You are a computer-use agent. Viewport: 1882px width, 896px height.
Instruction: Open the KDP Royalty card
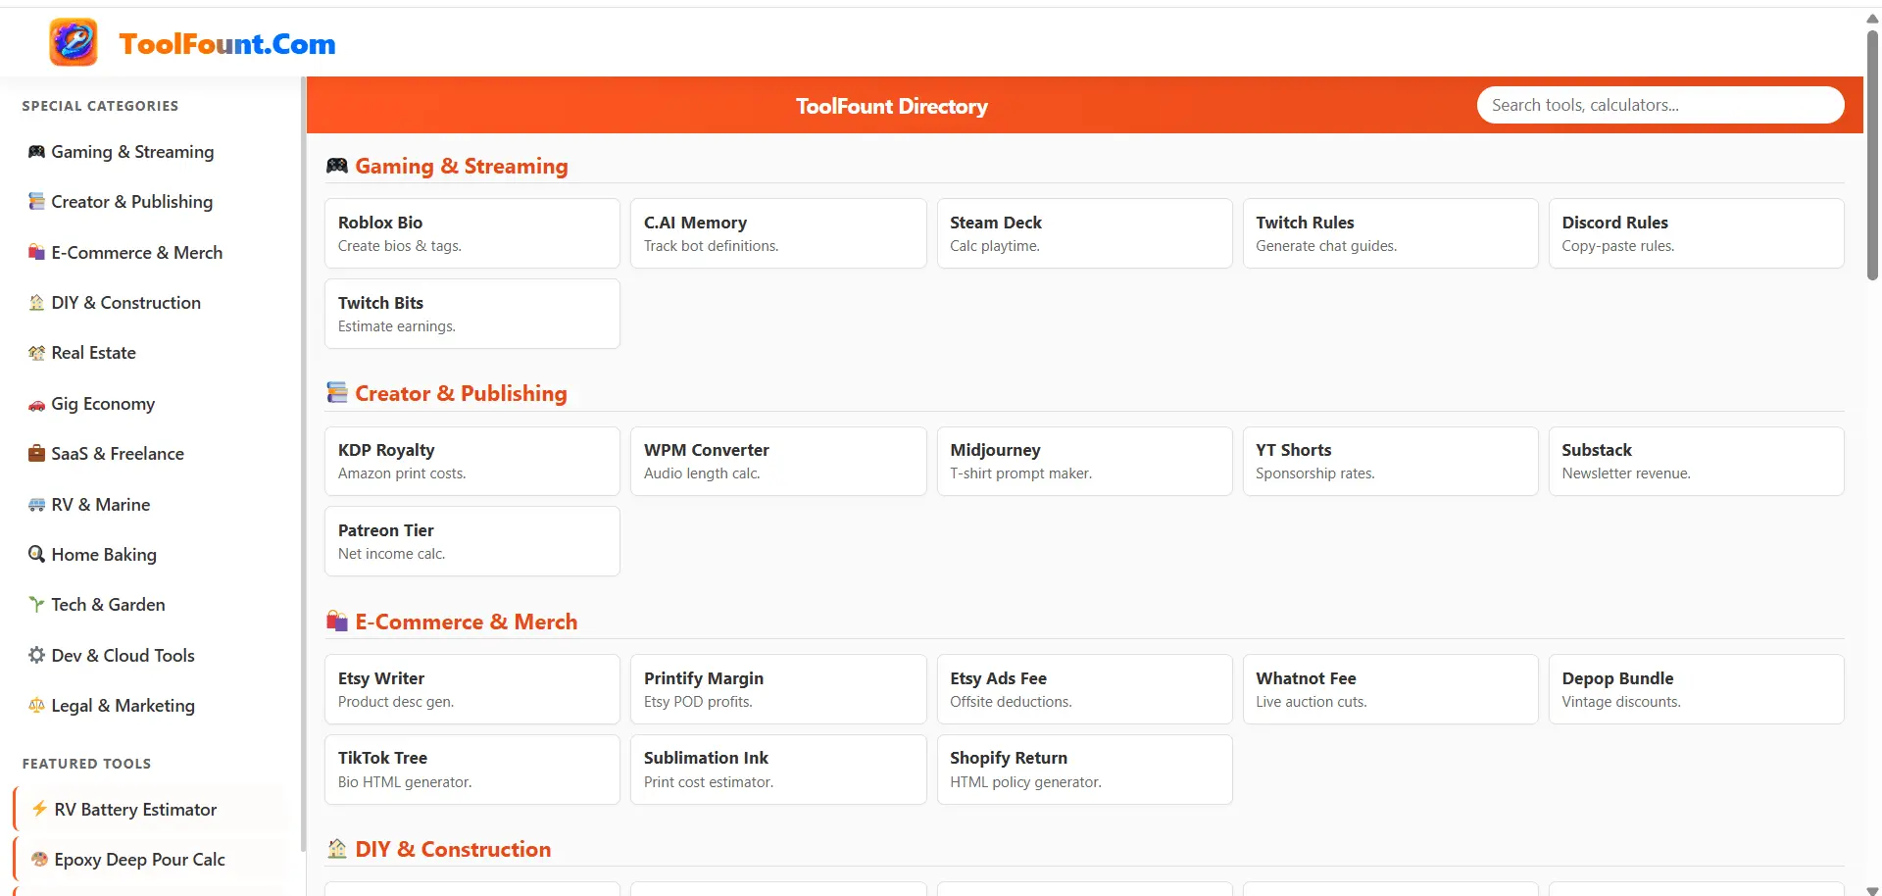[472, 461]
